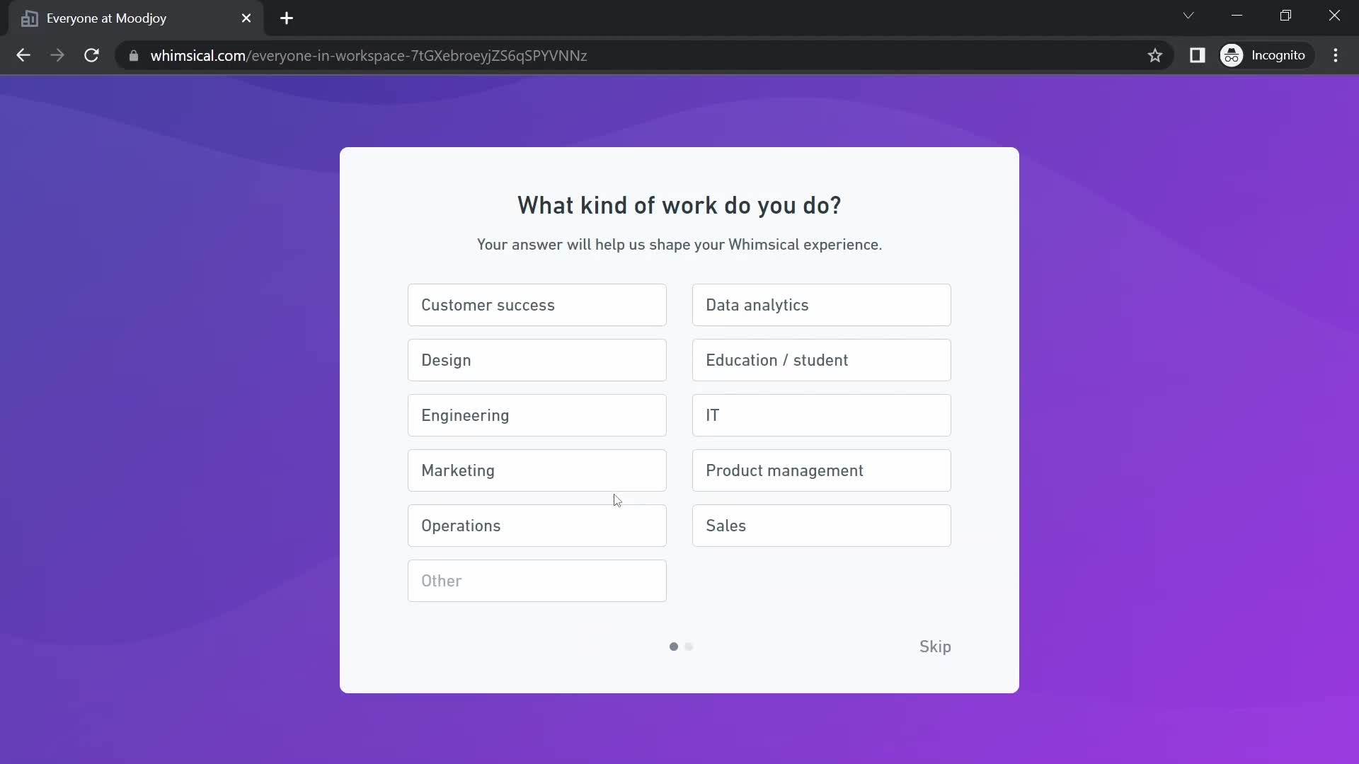Click the Marketing work category button
The width and height of the screenshot is (1359, 764).
tap(537, 470)
